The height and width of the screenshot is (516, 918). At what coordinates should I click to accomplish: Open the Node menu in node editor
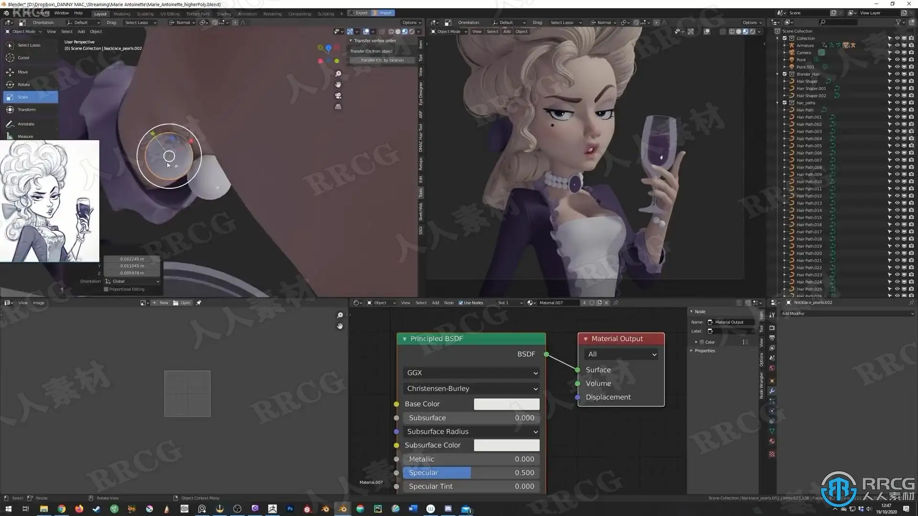tap(449, 303)
